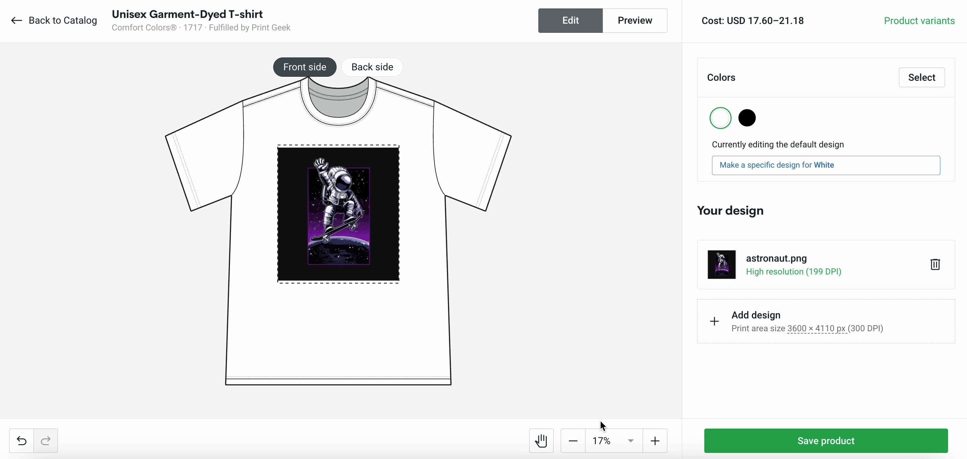Open the zoom level dropdown
Image resolution: width=967 pixels, height=459 pixels.
(630, 441)
